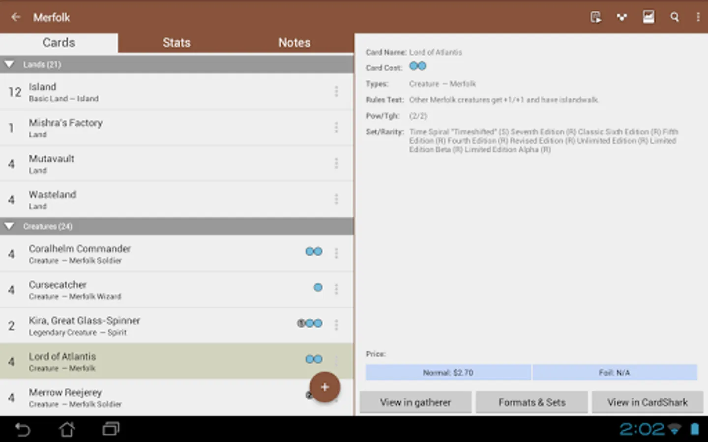This screenshot has height=442, width=708.
Task: Open search with the magnifier icon
Action: click(x=675, y=17)
